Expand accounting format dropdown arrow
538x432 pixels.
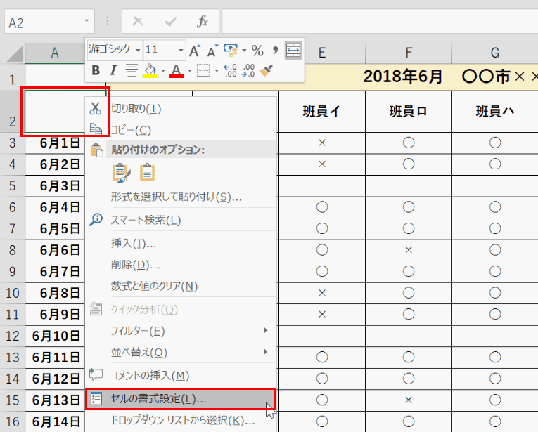point(244,51)
